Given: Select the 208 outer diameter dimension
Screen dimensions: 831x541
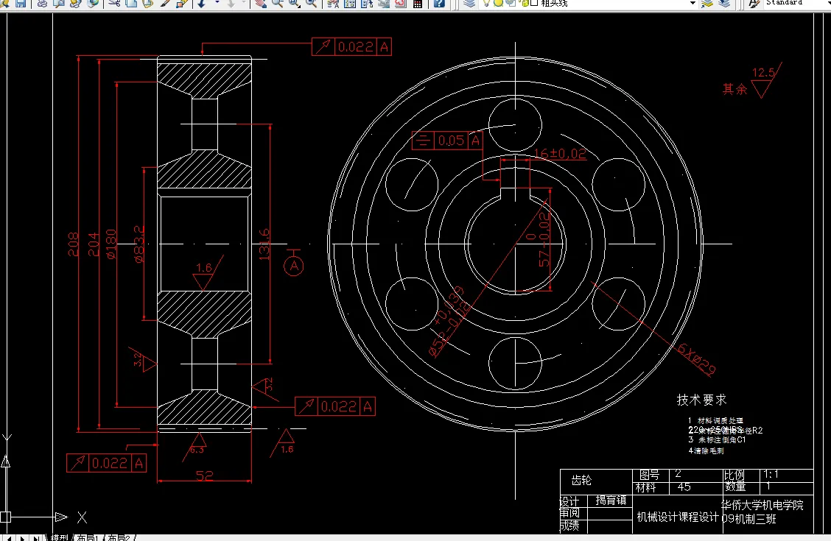Looking at the screenshot, I should point(73,244).
